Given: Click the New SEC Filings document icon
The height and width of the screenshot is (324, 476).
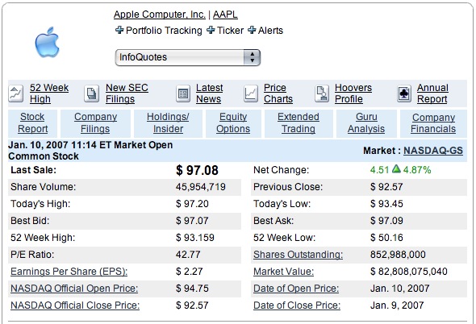Looking at the screenshot, I should 91,93.
